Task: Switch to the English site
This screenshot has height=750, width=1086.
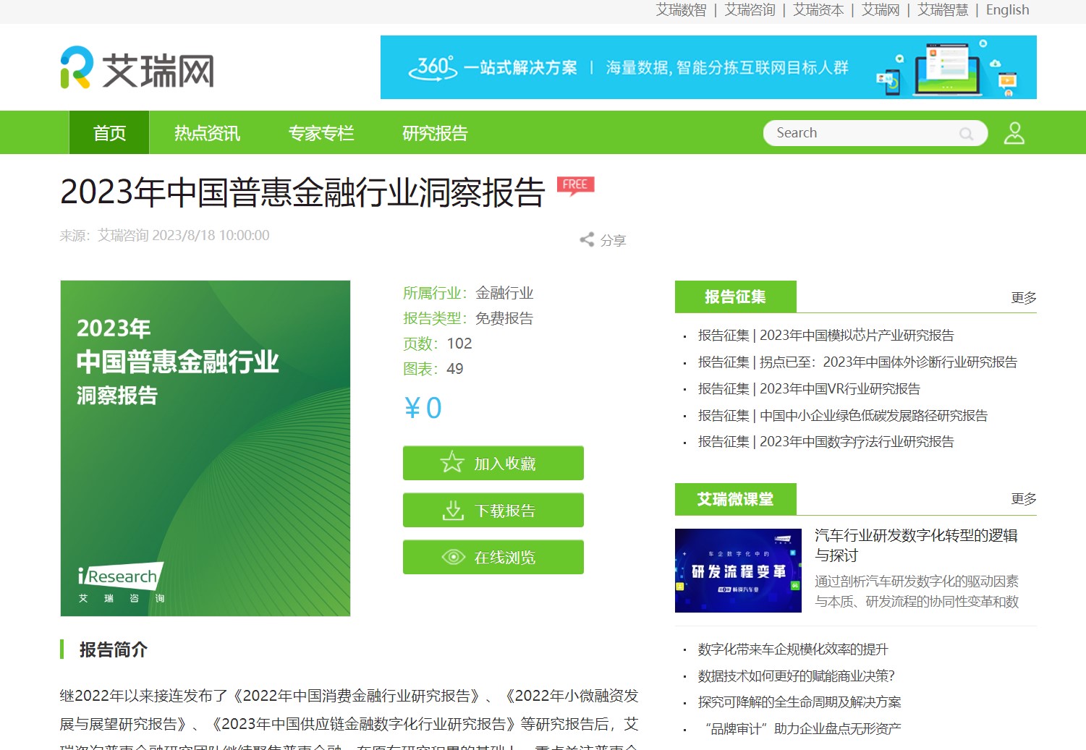Action: pyautogui.click(x=1007, y=10)
